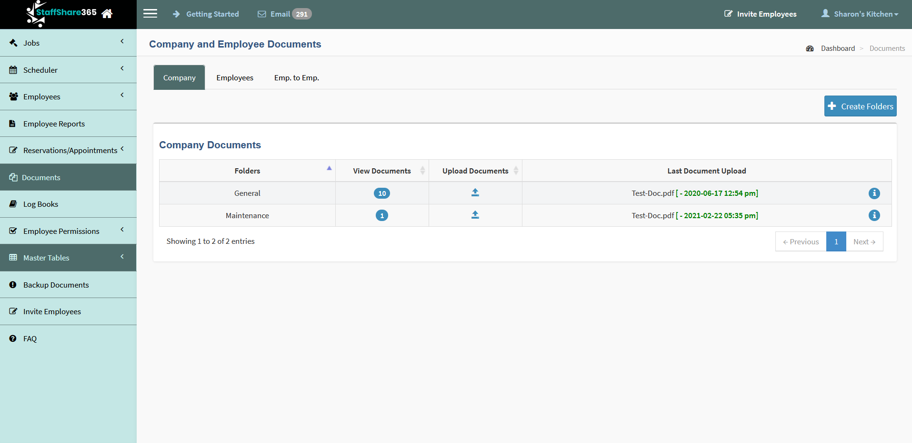
Task: Go to Dashboard via breadcrumb link
Action: [837, 48]
